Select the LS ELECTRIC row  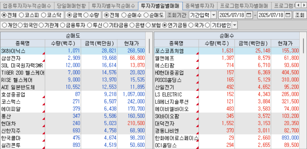(227, 94)
